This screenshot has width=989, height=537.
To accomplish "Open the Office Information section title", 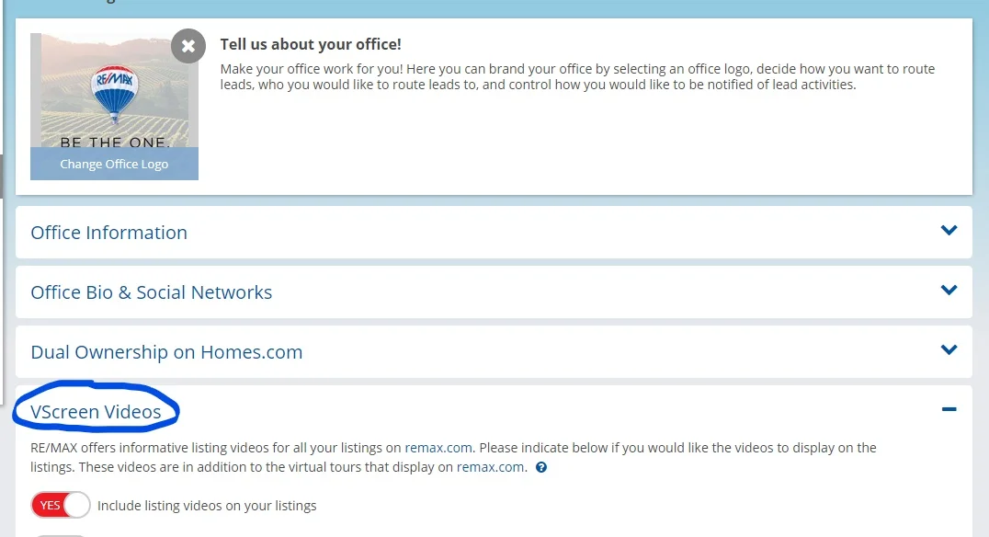I will coord(108,233).
